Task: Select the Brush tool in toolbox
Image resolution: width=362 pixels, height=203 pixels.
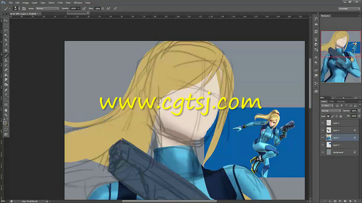Action: pos(6,55)
